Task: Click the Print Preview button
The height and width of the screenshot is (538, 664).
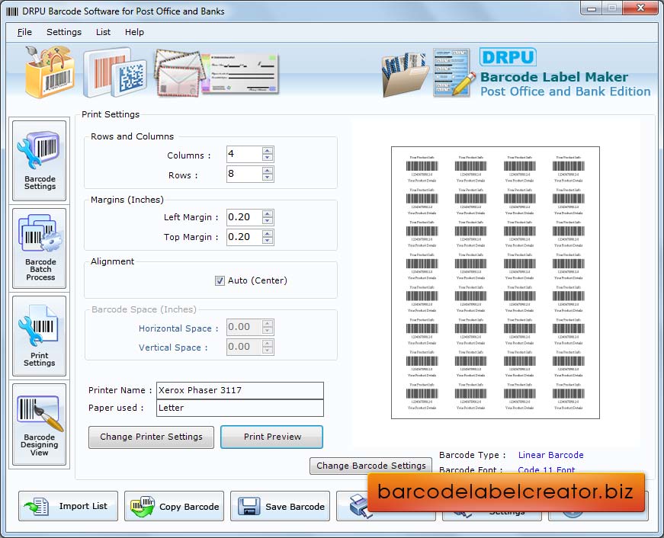Action: tap(272, 437)
